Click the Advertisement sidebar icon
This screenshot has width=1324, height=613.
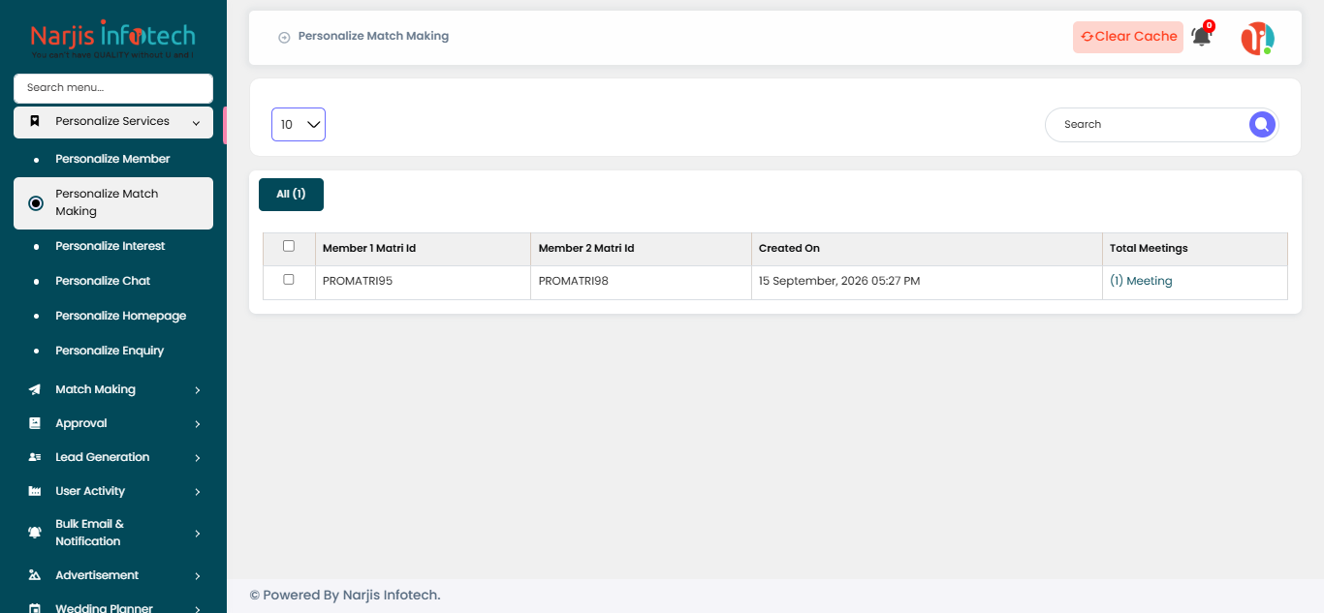[35, 575]
